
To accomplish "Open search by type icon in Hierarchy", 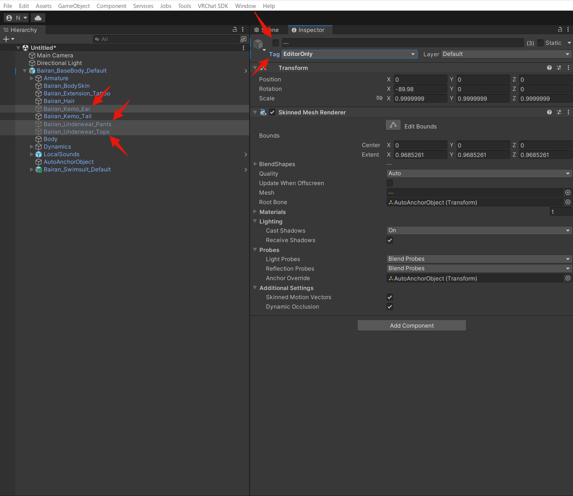I will [244, 39].
